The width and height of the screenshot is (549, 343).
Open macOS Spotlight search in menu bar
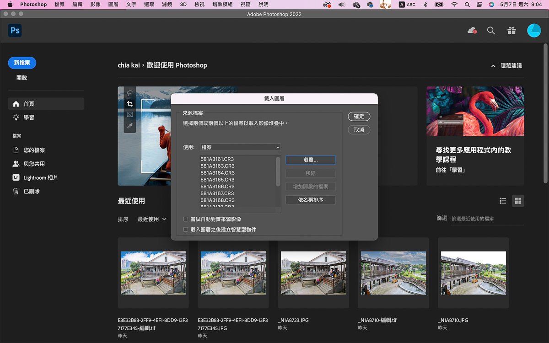coord(467,5)
